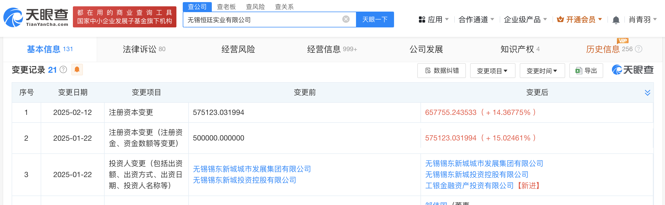
Task: Switch to the 经营风险 tab
Action: click(x=238, y=49)
